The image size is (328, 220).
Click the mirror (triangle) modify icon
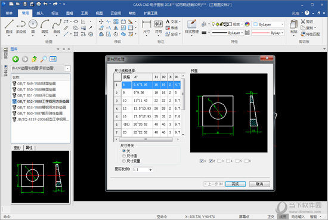click(116, 28)
